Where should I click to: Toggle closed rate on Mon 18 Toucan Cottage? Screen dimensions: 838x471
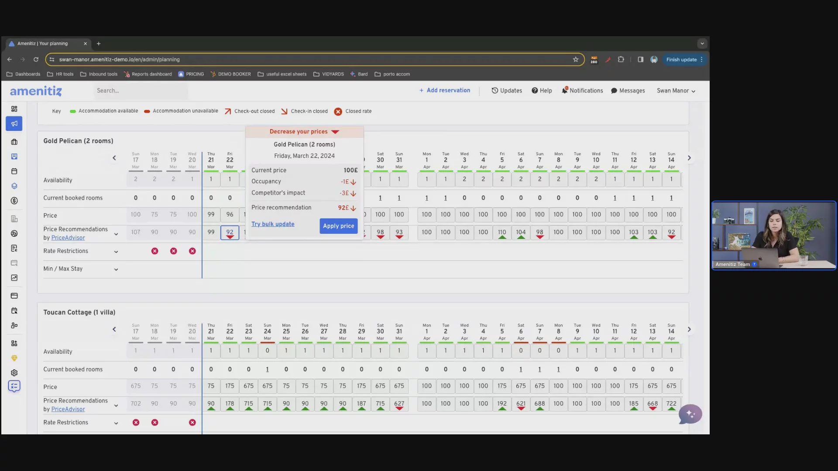coord(155,423)
